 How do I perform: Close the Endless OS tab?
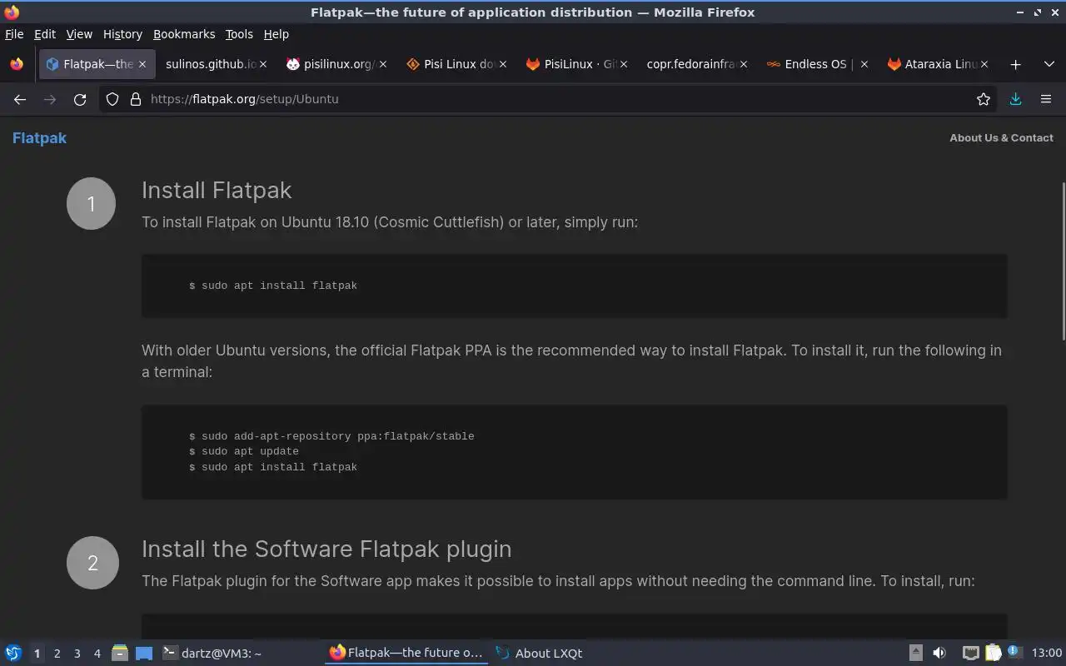point(864,64)
